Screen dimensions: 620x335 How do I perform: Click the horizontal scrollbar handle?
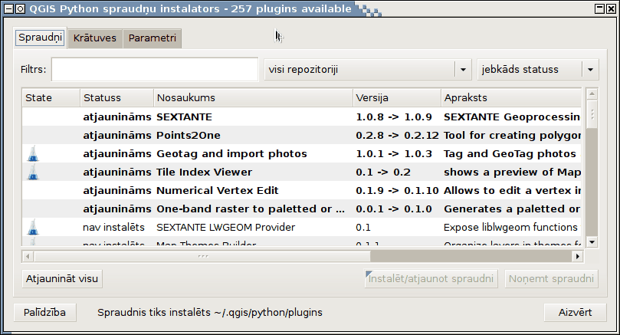click(202, 256)
